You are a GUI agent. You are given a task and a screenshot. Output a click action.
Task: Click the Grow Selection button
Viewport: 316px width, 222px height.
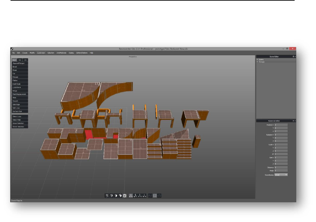[19, 123]
